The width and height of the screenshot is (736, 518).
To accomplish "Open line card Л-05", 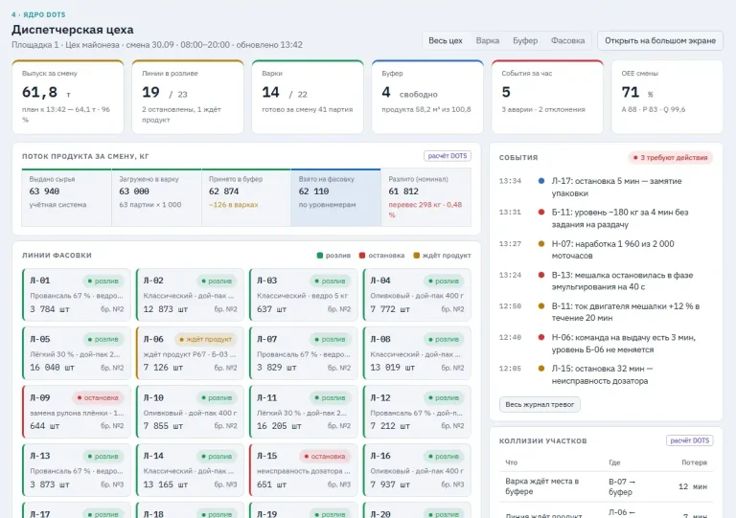I will pos(77,353).
